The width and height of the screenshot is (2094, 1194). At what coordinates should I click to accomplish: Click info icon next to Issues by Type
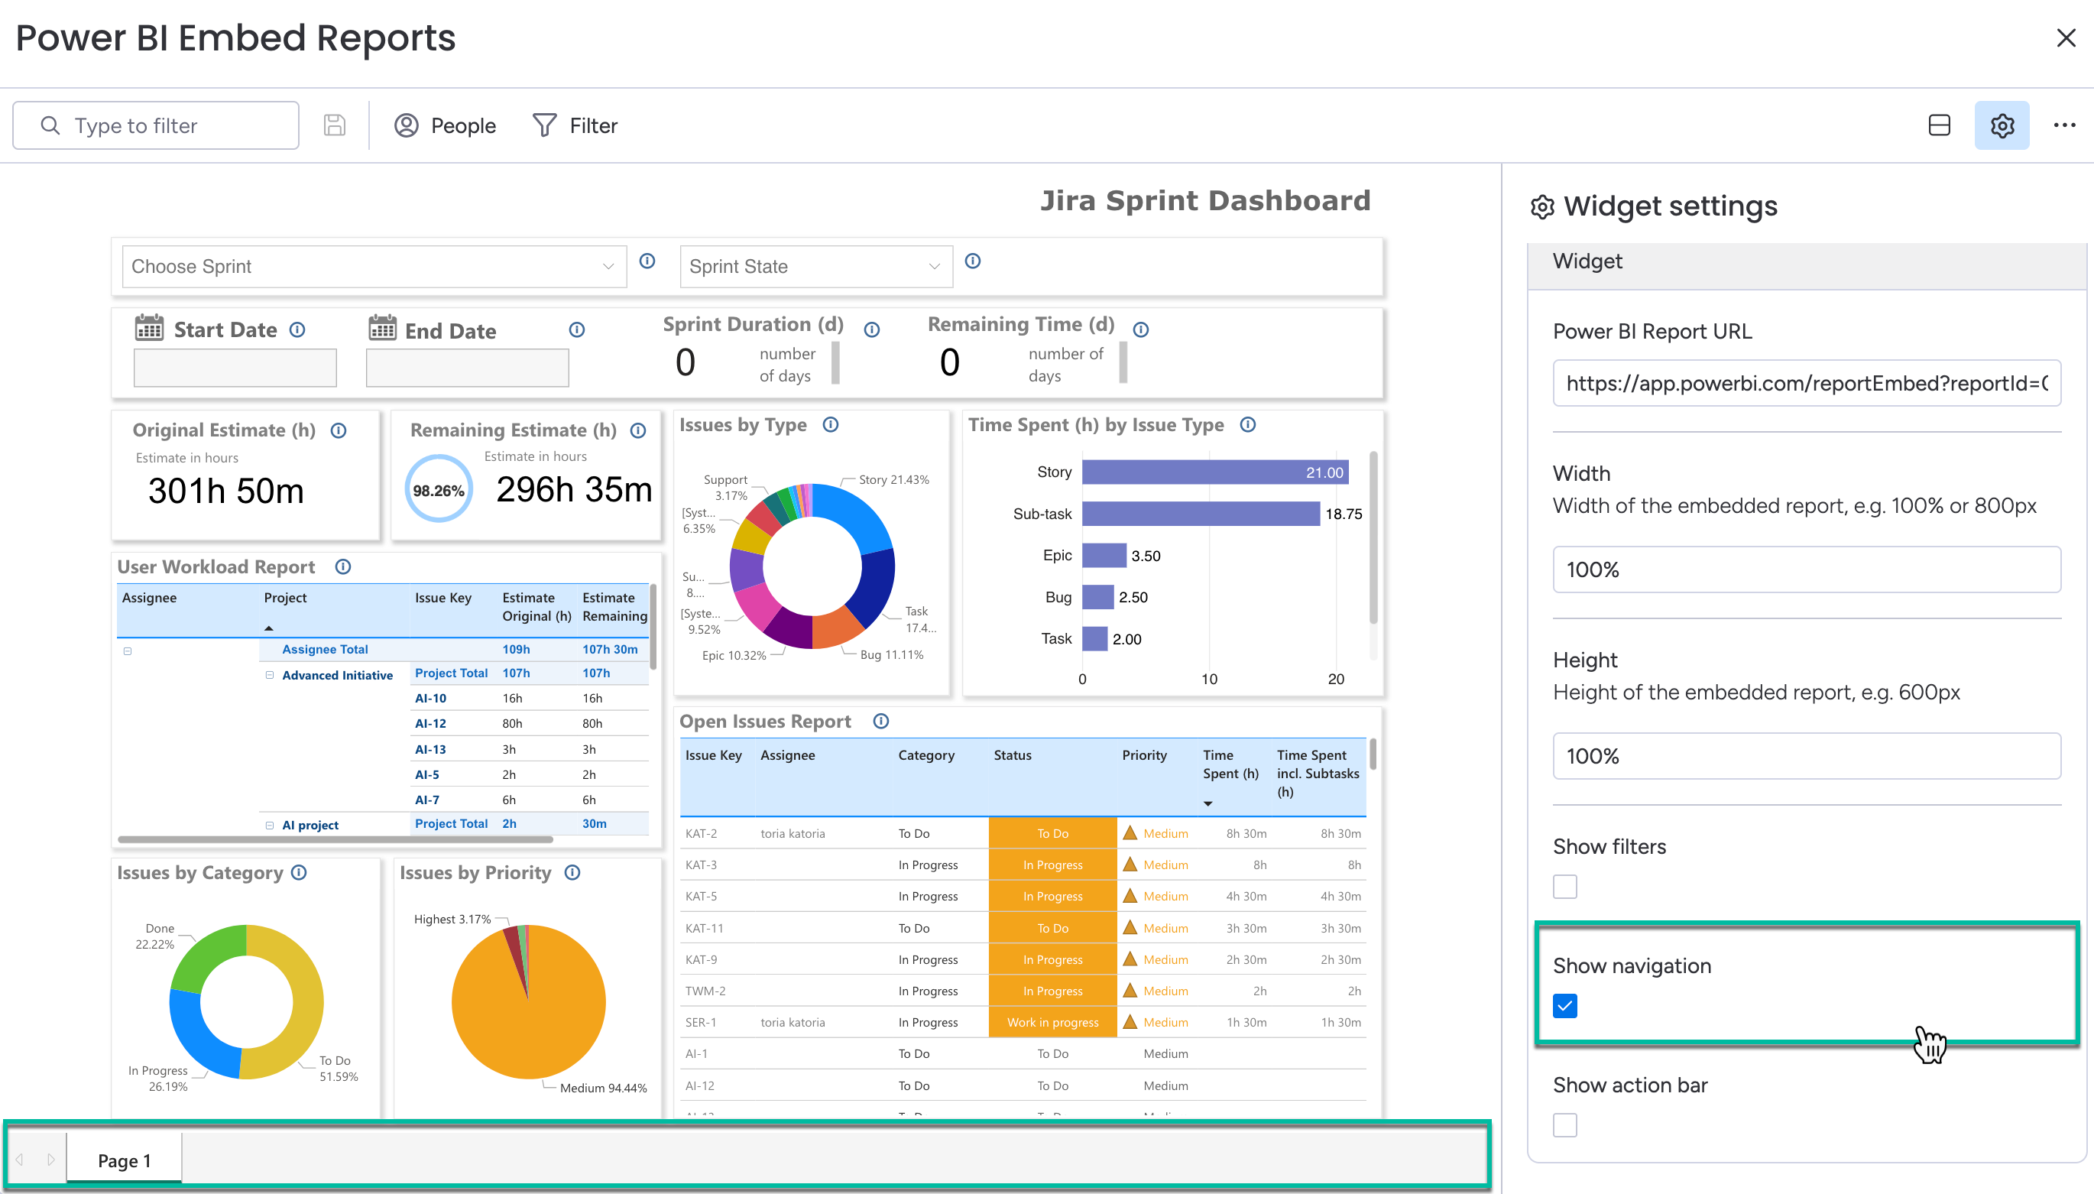pyautogui.click(x=831, y=425)
